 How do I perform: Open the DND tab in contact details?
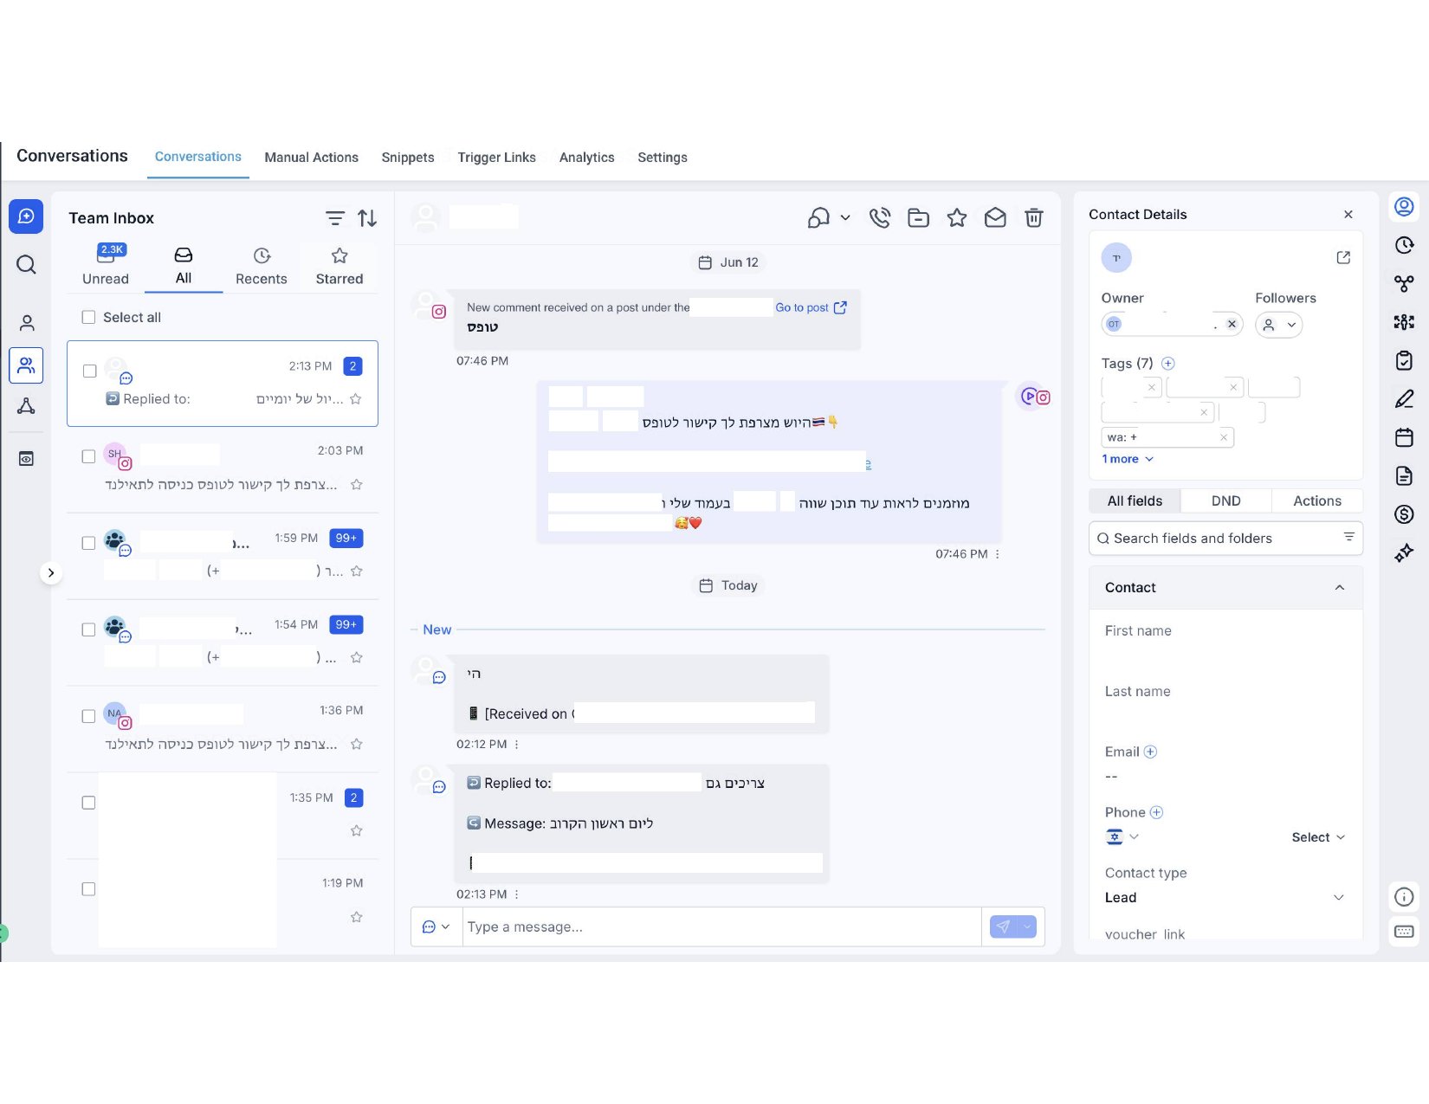click(1225, 501)
